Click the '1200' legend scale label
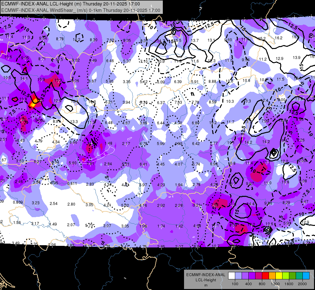This screenshot has width=315, height=290. coord(275,284)
